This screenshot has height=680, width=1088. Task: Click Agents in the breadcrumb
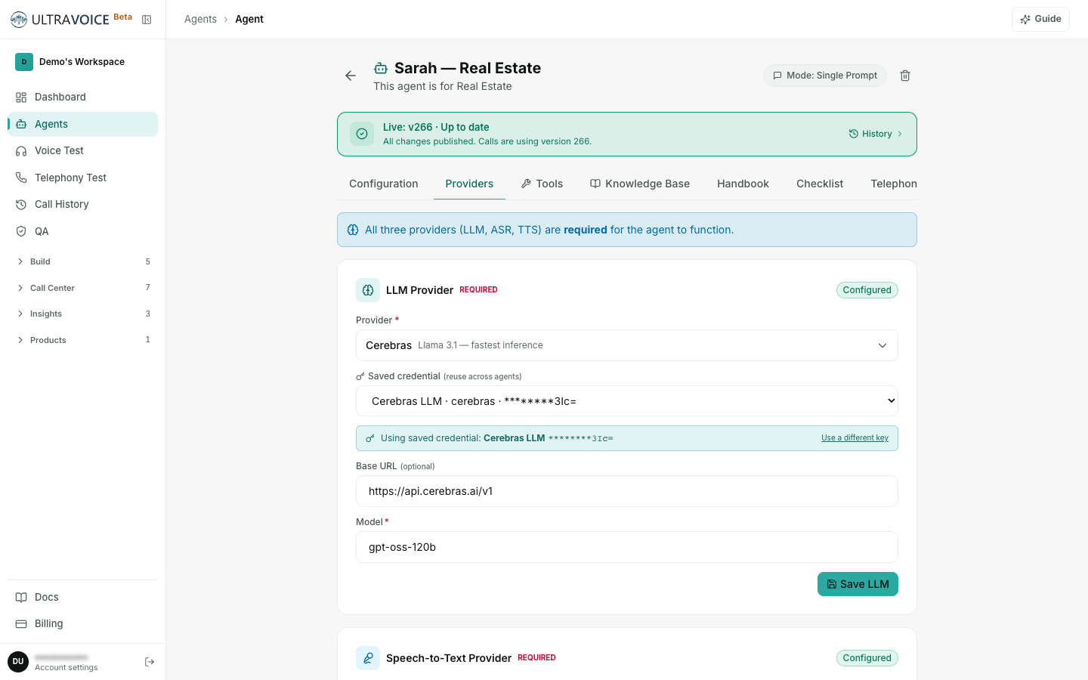point(200,19)
